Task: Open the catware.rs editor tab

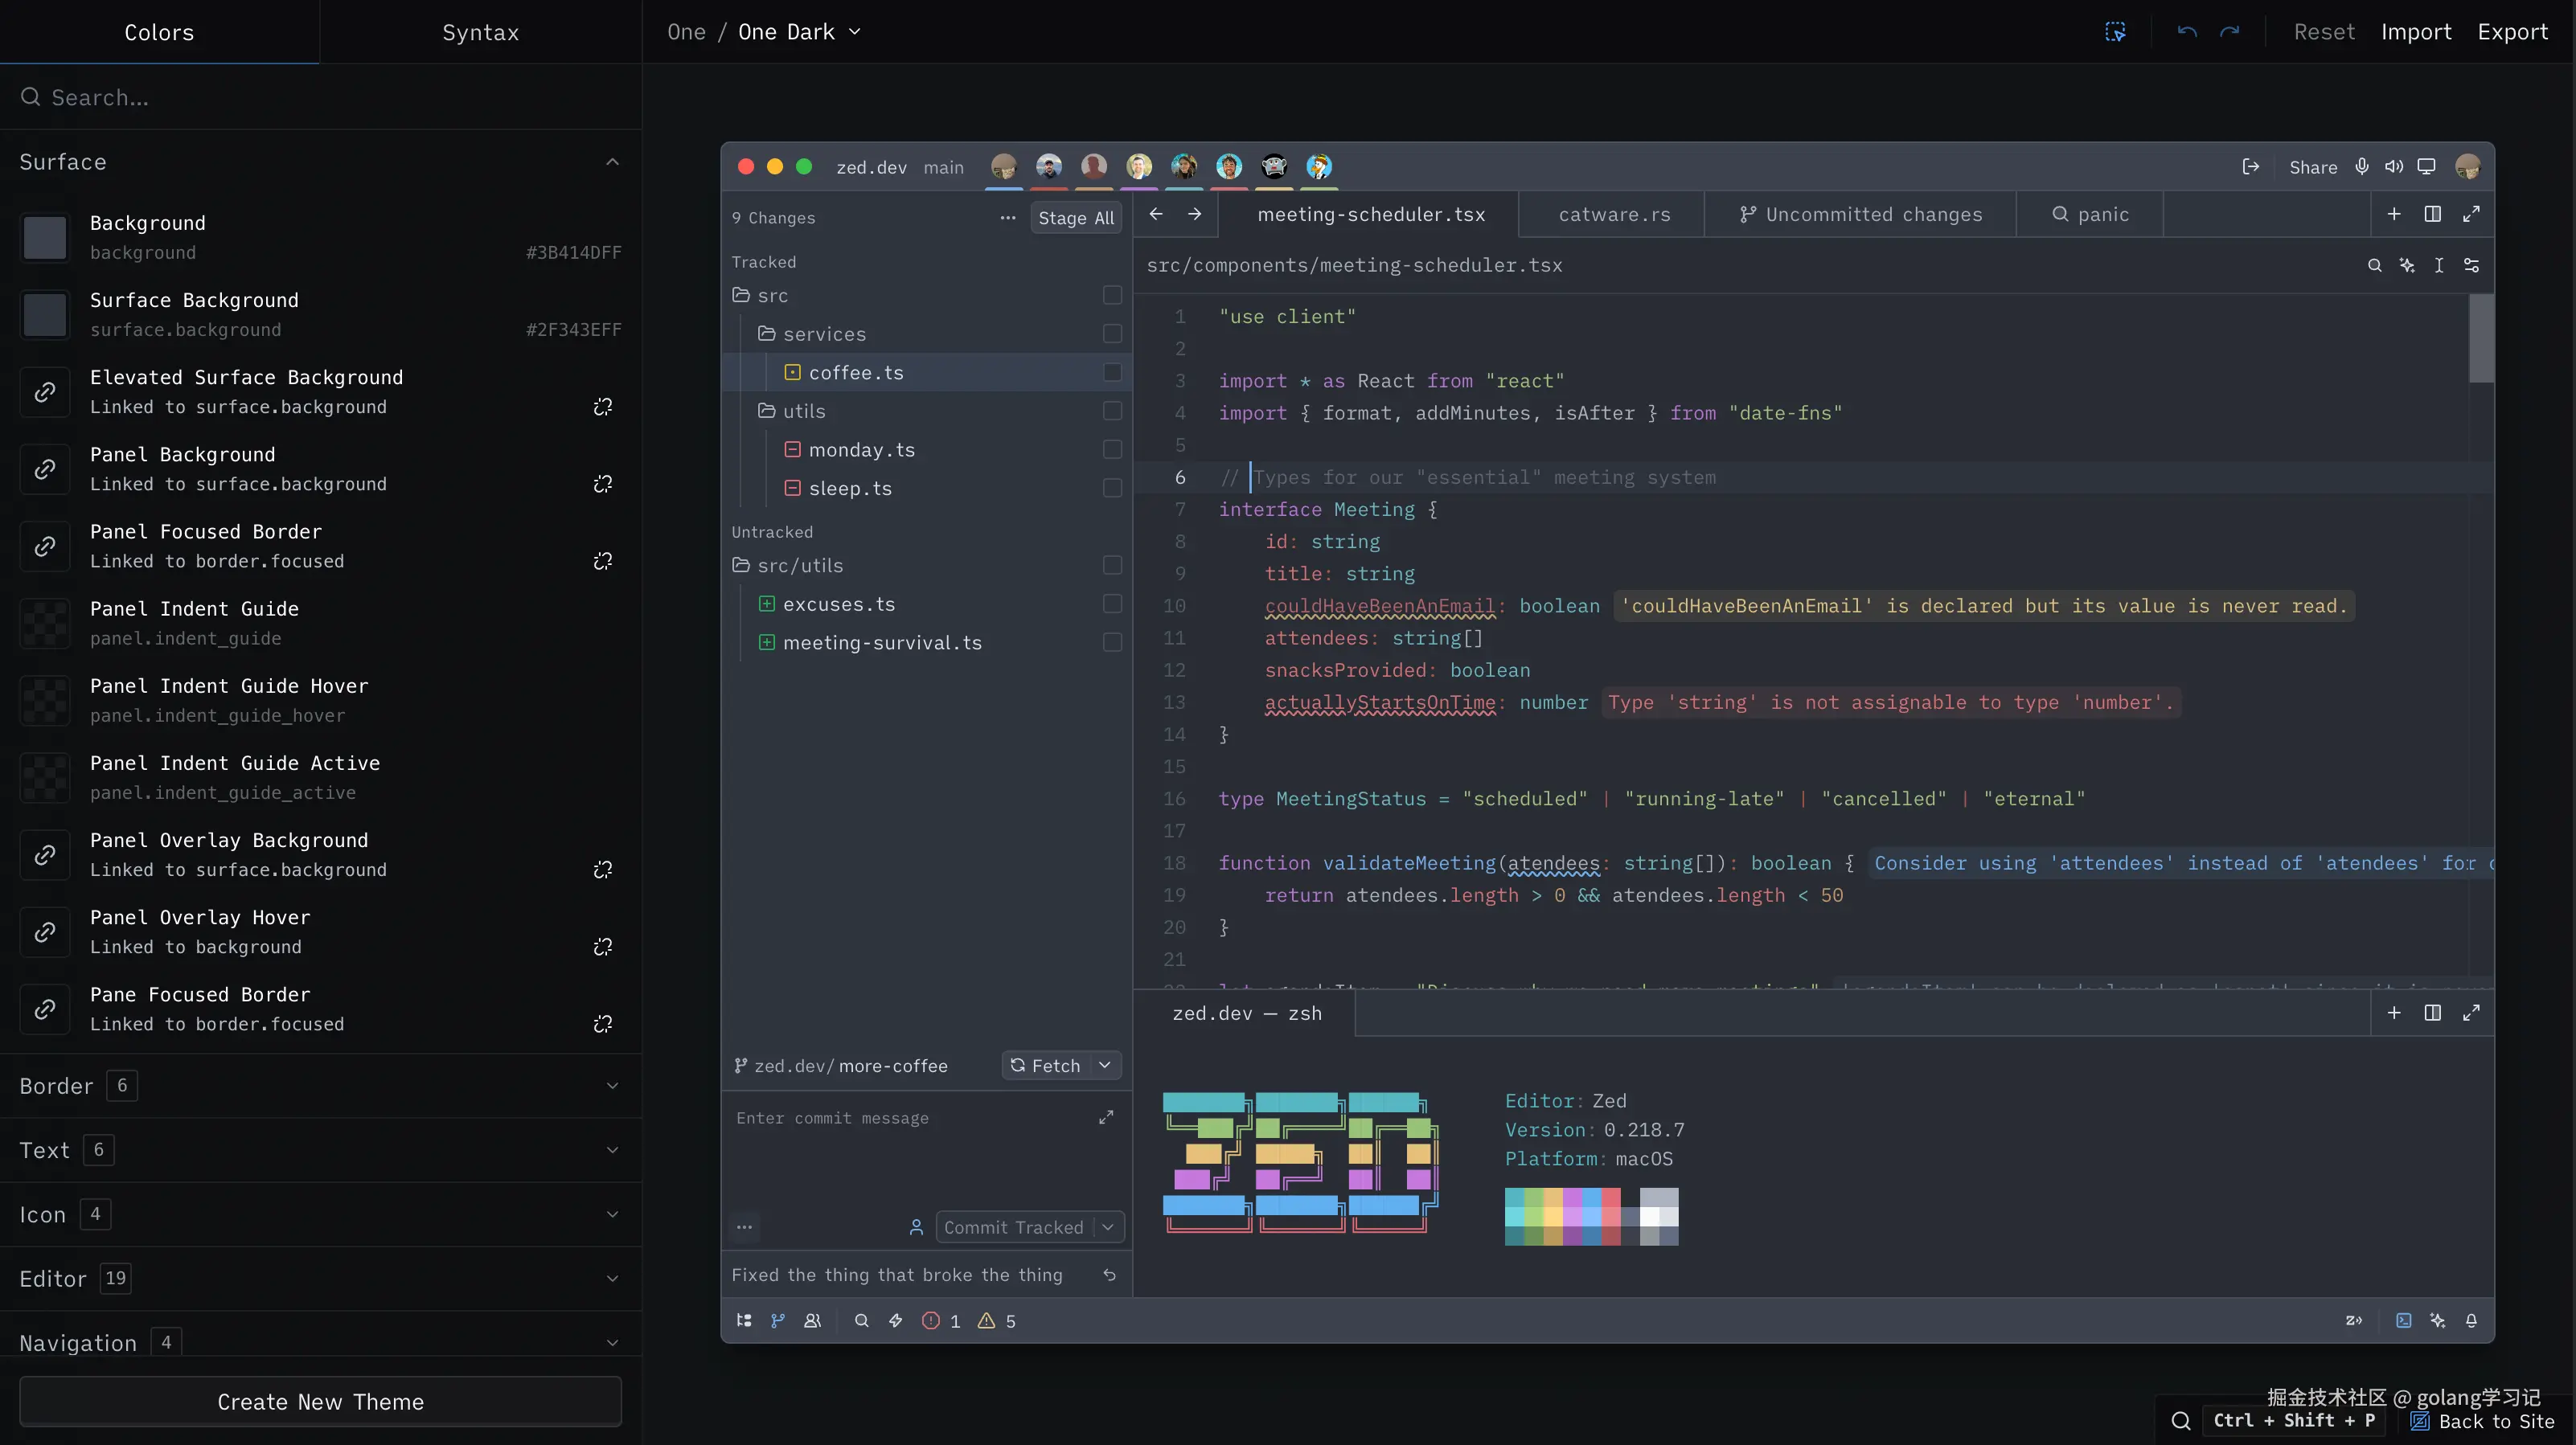Action: [x=1614, y=215]
